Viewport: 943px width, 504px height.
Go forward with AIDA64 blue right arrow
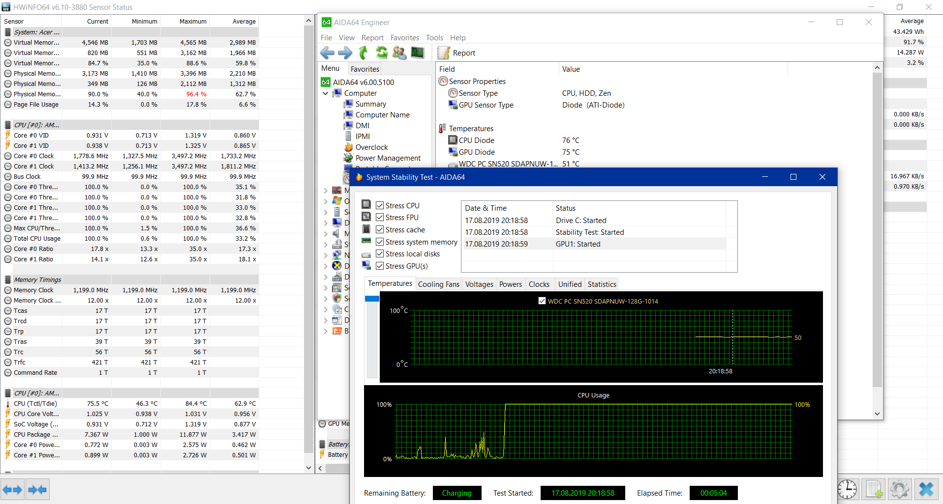click(345, 53)
